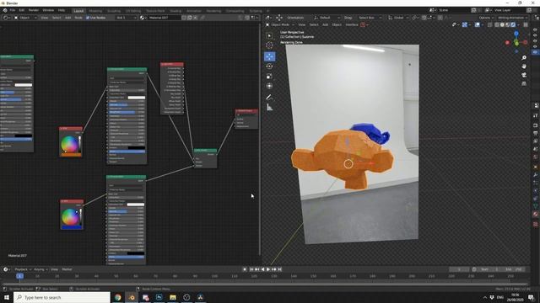
Task: Open the node editor Add menu
Action: [67, 18]
